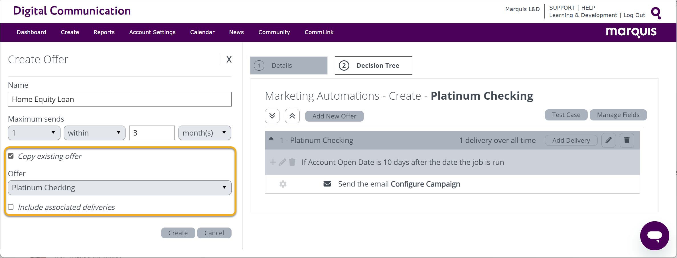The height and width of the screenshot is (258, 677).
Task: Click the trash icon on Account Open Date condition
Action: tap(292, 162)
